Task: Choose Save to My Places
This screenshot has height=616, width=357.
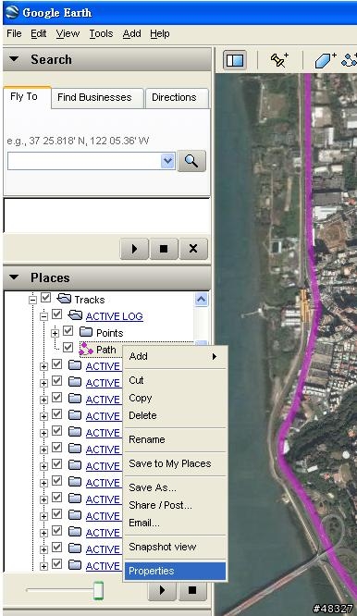Action: [x=175, y=463]
